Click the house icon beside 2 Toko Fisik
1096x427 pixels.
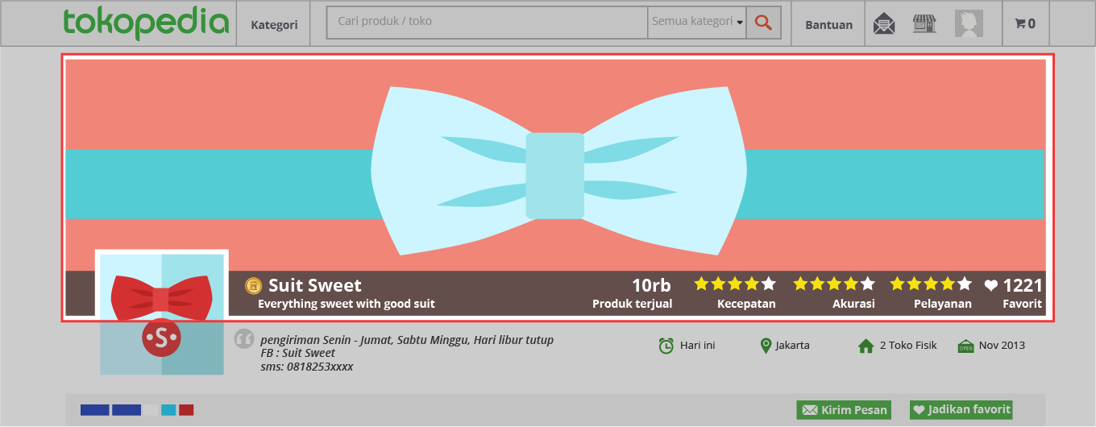866,346
